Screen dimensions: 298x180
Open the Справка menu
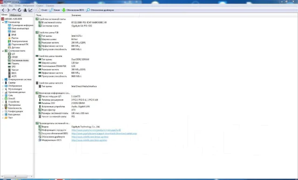[x=50, y=6]
